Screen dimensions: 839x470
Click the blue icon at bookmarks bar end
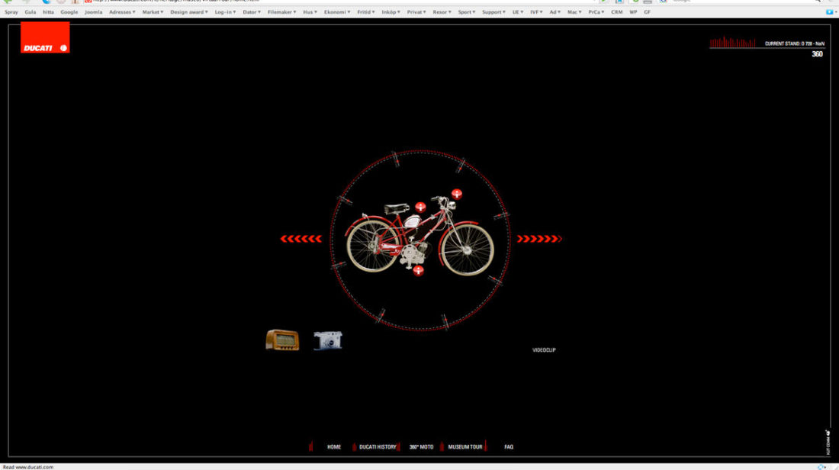click(x=829, y=11)
